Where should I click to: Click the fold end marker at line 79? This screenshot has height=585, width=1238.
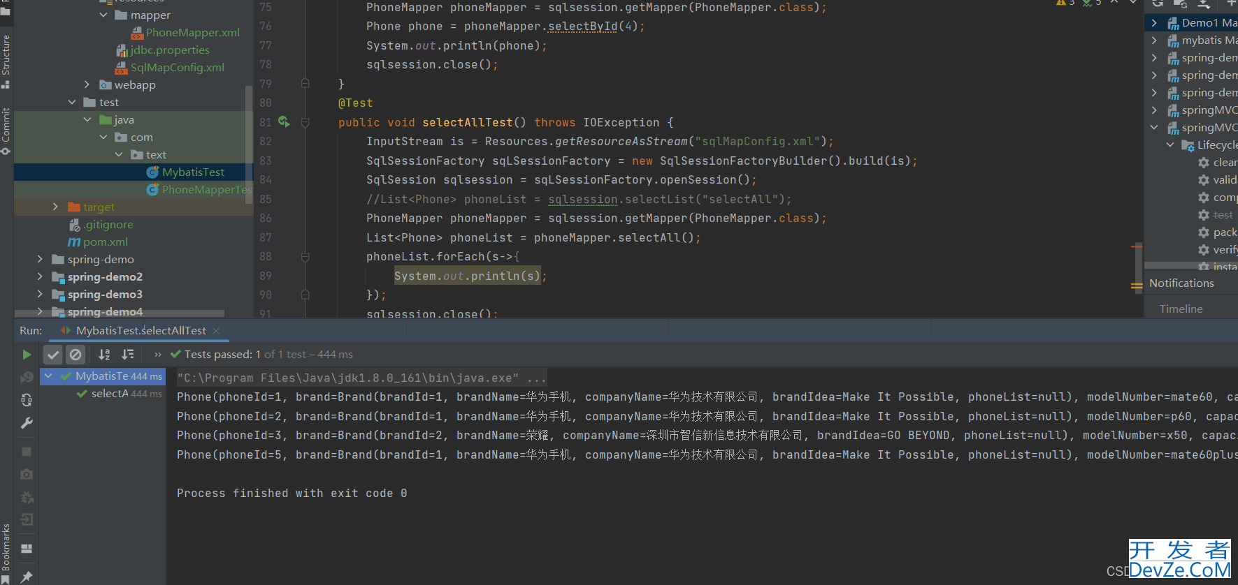[305, 83]
